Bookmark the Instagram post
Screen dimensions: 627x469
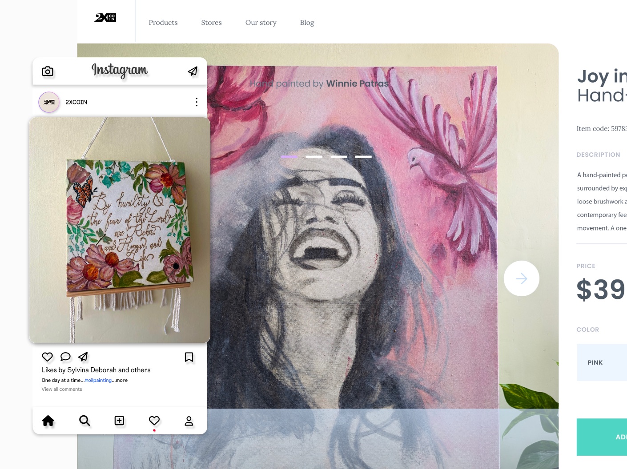[189, 357]
